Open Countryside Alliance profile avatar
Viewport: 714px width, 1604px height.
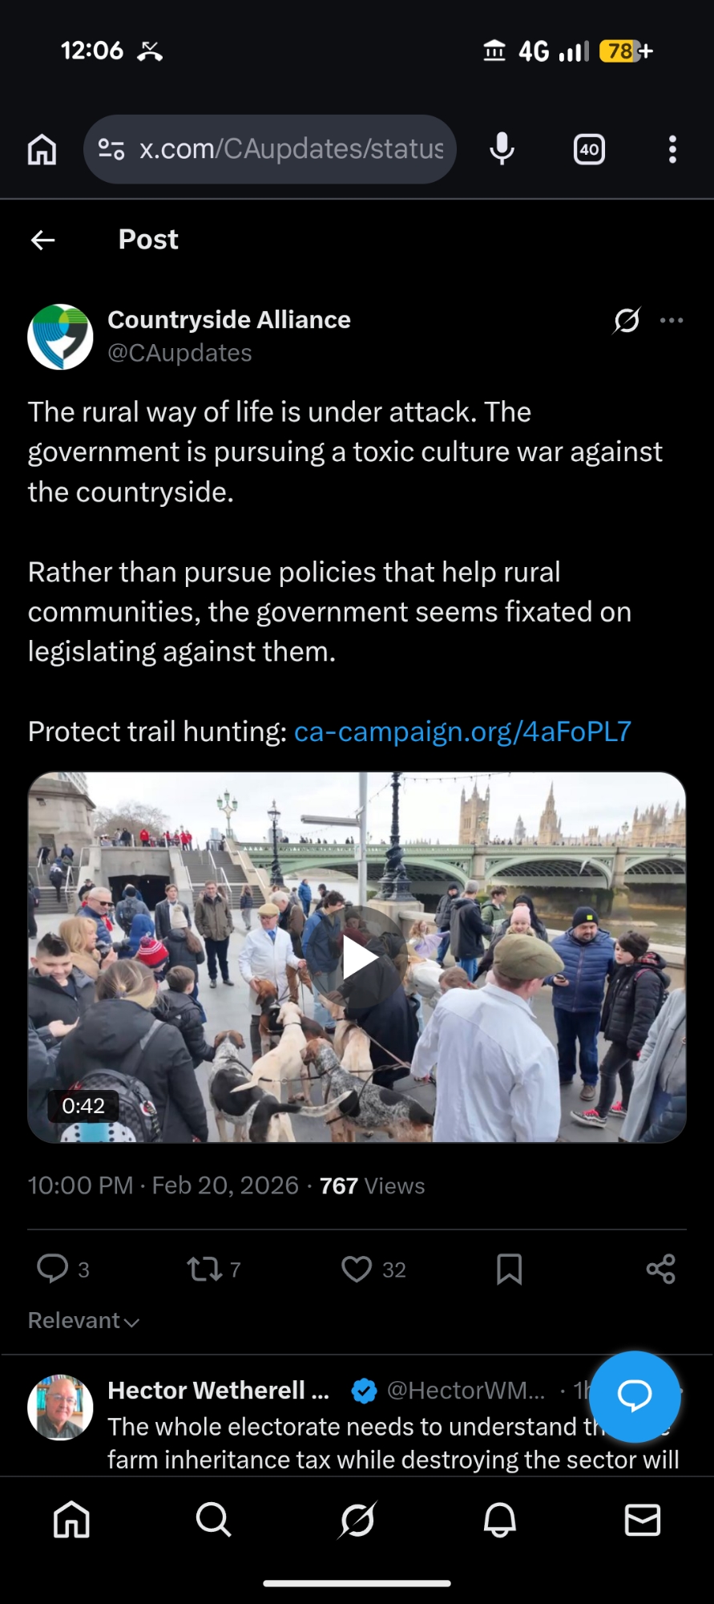60,337
